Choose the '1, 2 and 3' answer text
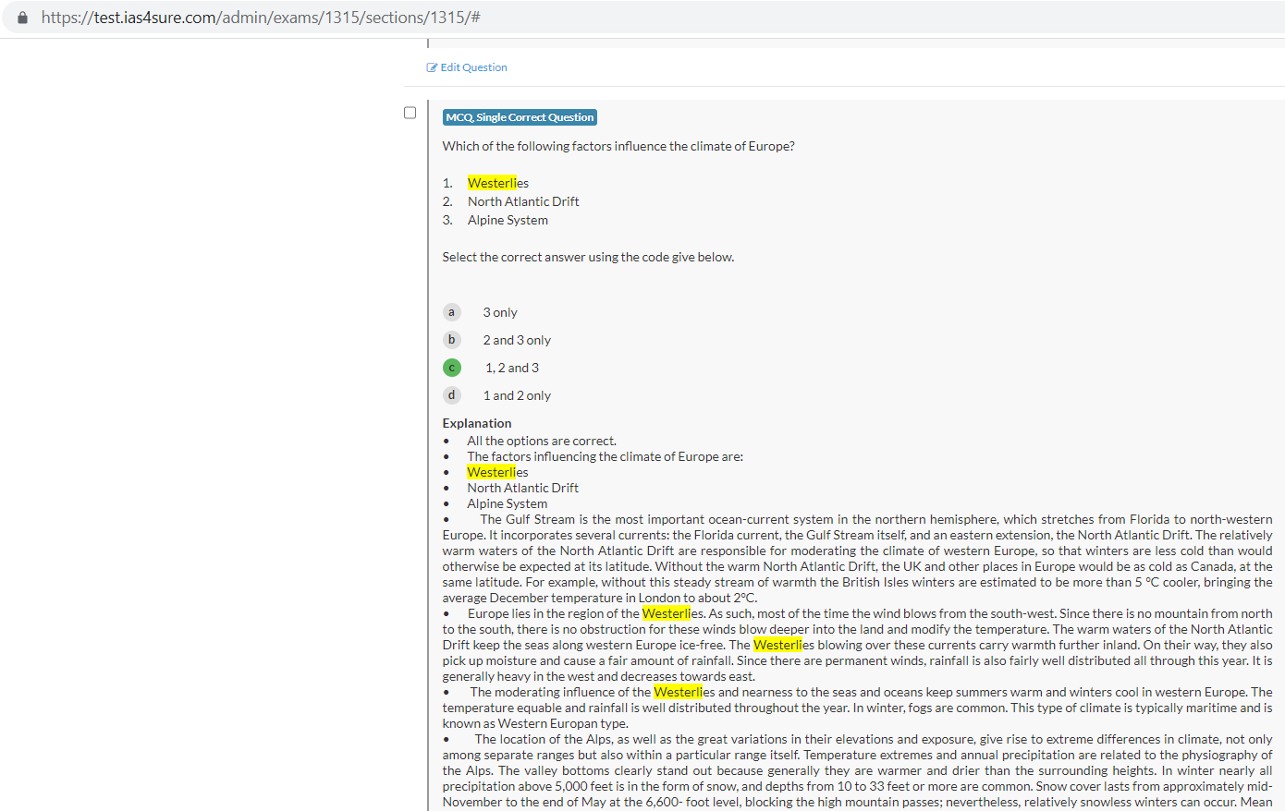This screenshot has width=1285, height=811. click(512, 369)
